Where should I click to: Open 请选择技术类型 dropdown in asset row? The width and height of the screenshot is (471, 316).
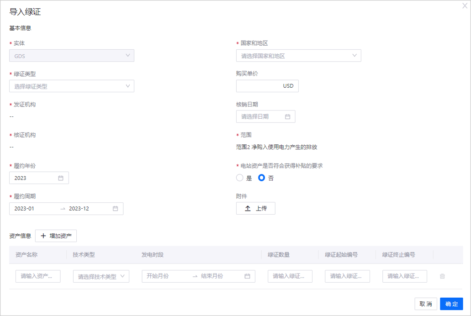click(101, 276)
